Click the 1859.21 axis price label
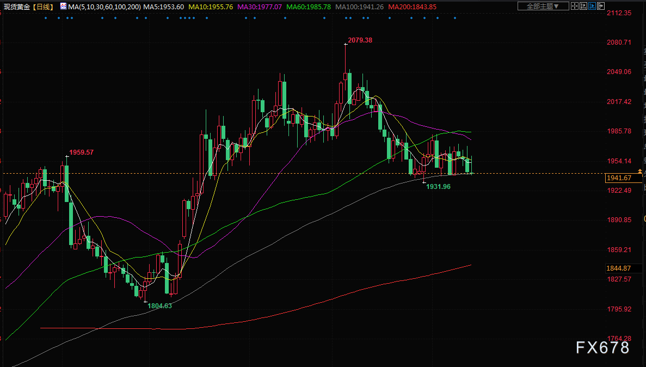646x367 pixels. [x=619, y=249]
